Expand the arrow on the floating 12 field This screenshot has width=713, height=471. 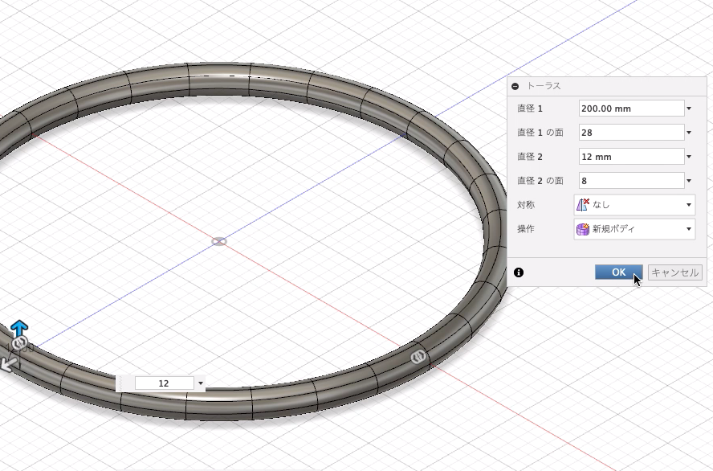coord(201,383)
